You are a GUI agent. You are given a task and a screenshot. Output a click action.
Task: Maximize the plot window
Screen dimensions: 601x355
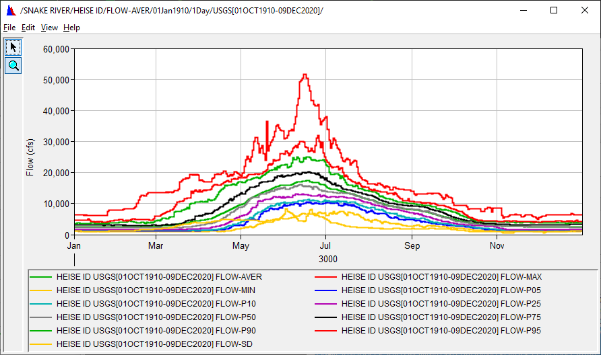click(x=554, y=10)
